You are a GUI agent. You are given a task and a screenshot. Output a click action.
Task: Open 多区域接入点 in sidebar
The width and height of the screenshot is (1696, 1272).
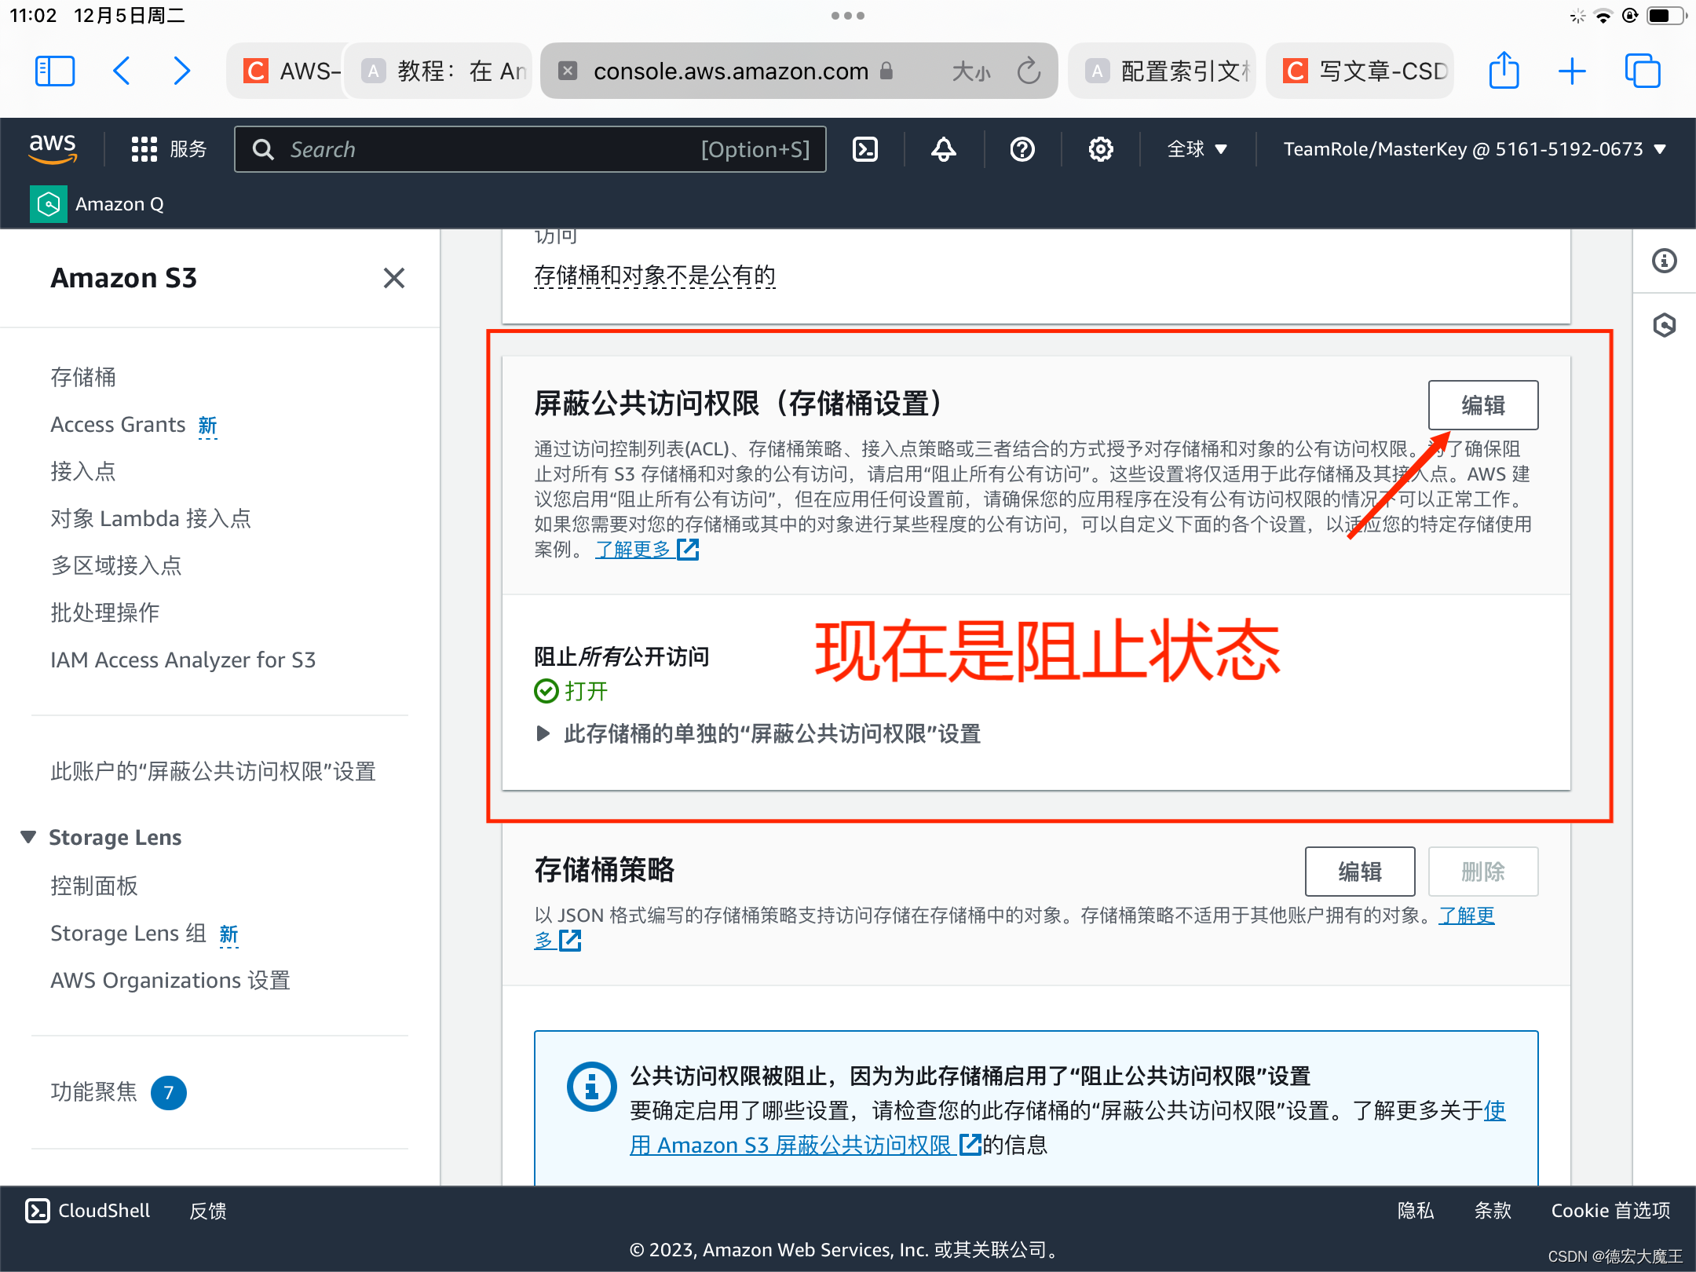[x=116, y=566]
